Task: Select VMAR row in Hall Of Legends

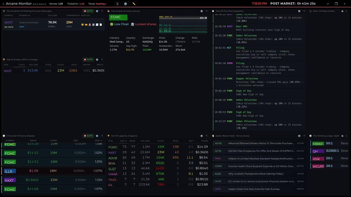Action: click(158, 174)
